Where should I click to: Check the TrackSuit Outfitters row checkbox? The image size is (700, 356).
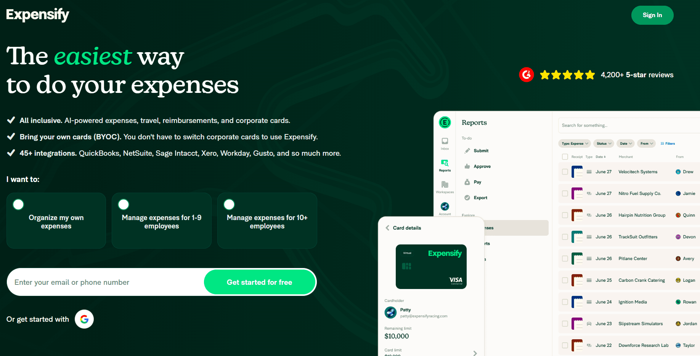(x=565, y=237)
